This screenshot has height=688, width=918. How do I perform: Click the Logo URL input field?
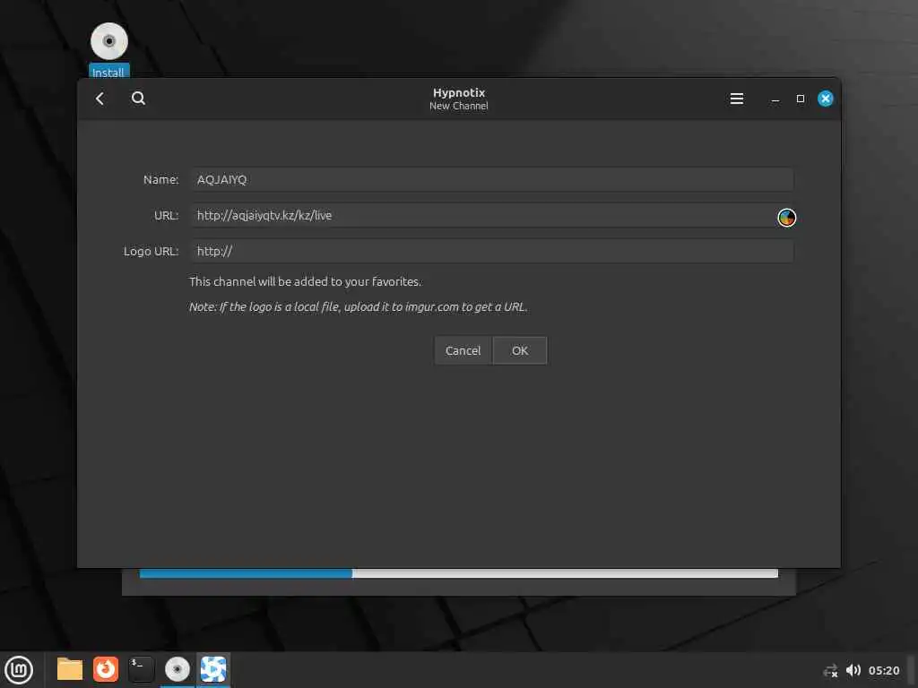[x=491, y=251]
